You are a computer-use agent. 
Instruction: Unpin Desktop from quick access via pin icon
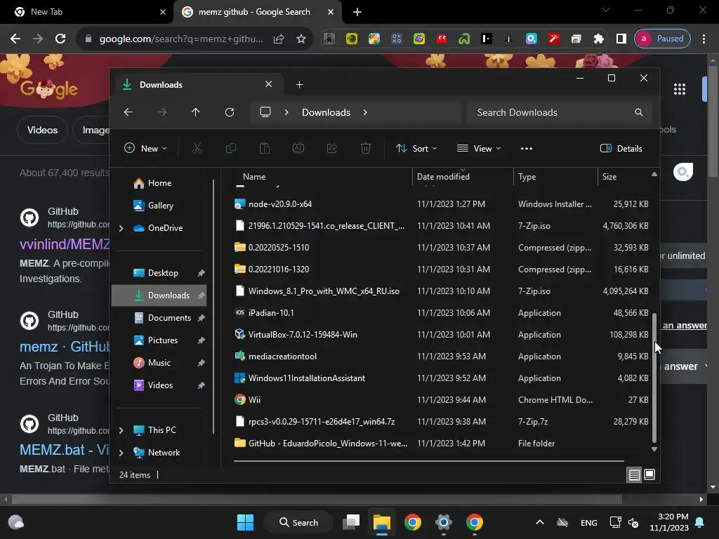click(201, 273)
